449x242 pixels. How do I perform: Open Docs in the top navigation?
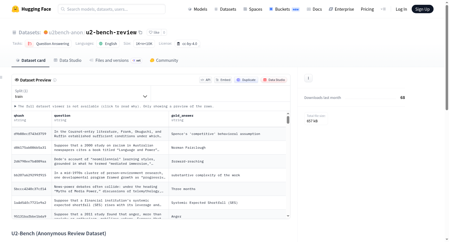click(x=314, y=9)
